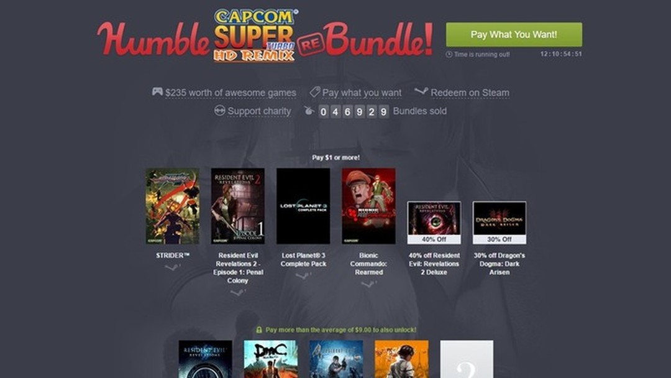
Task: Select the DmC Devil May Cry cover
Action: (x=271, y=359)
